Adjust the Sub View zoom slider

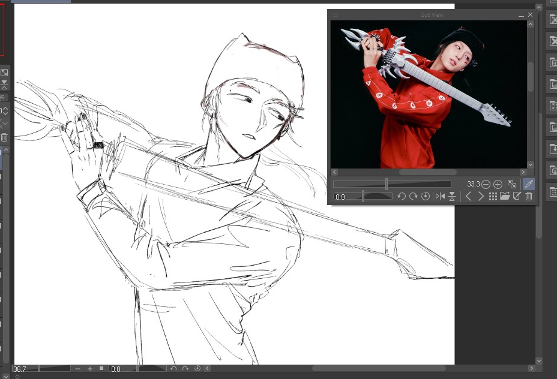point(387,185)
